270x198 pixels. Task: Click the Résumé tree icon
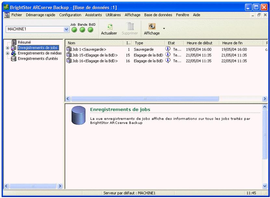pyautogui.click(x=14, y=42)
